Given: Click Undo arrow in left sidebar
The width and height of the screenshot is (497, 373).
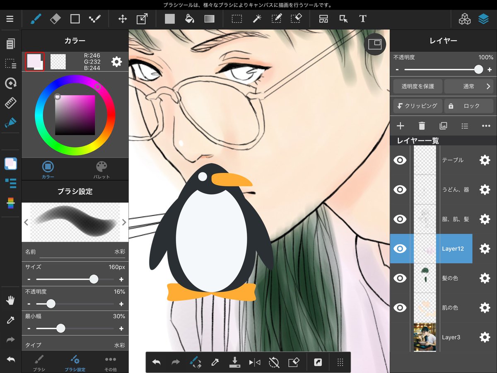Looking at the screenshot, I should (x=10, y=359).
